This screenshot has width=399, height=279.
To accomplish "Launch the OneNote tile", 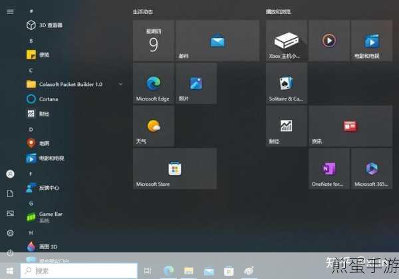I will (329, 168).
